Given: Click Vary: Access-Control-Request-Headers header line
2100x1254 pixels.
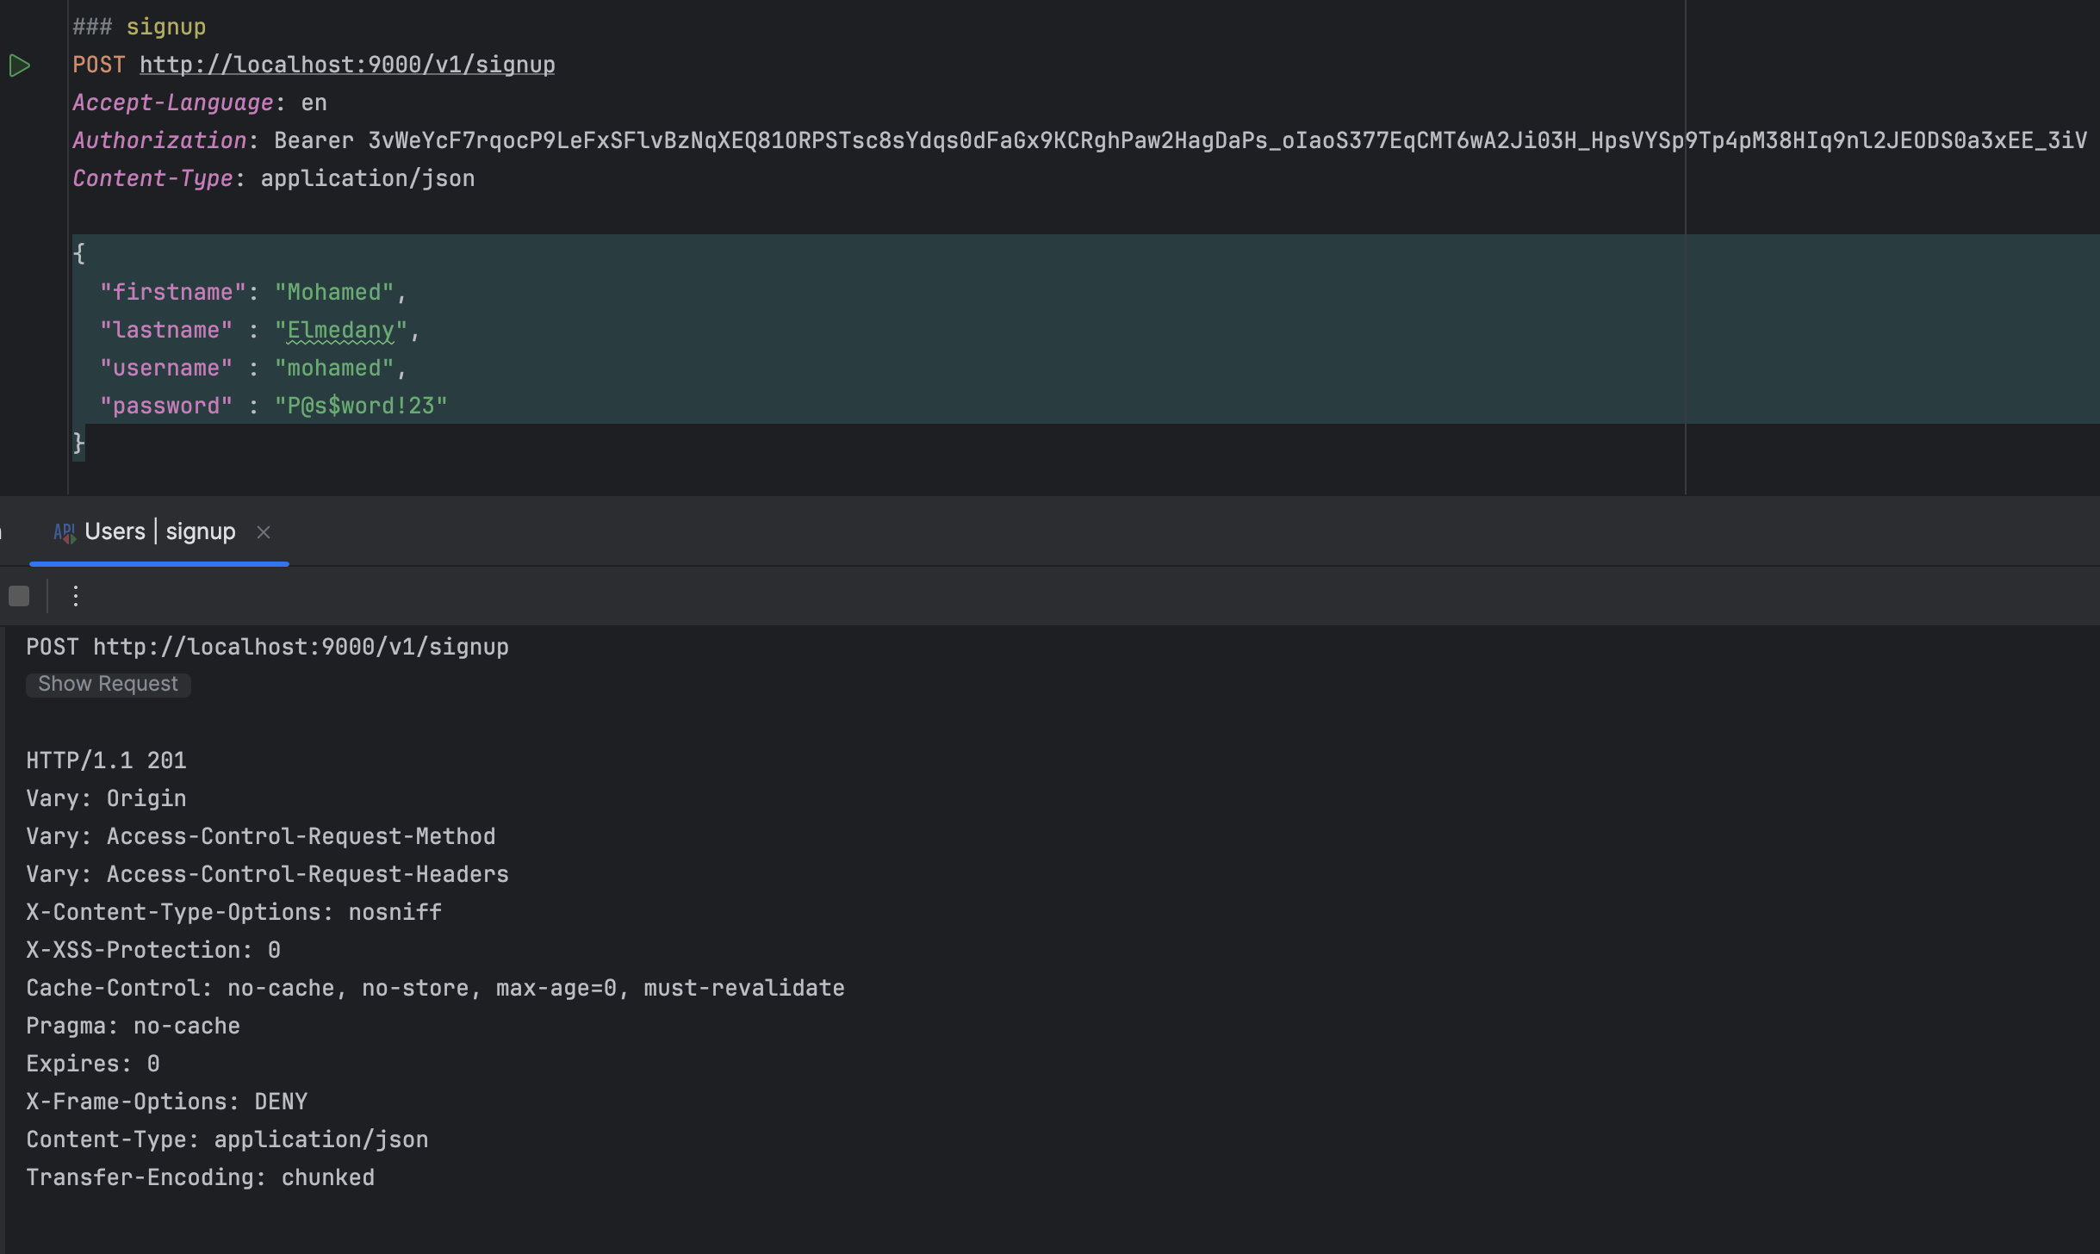Looking at the screenshot, I should pos(267,874).
